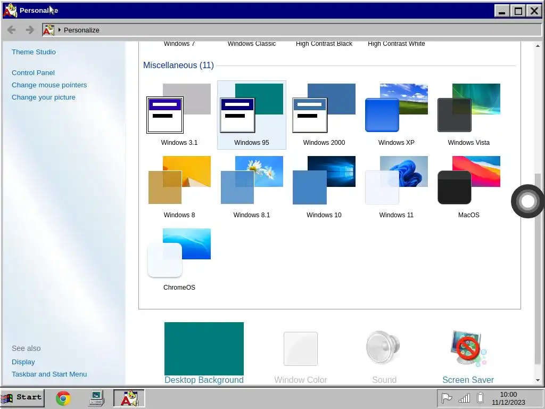Click the Start button
Viewport: 545px width, 409px height.
(22, 398)
